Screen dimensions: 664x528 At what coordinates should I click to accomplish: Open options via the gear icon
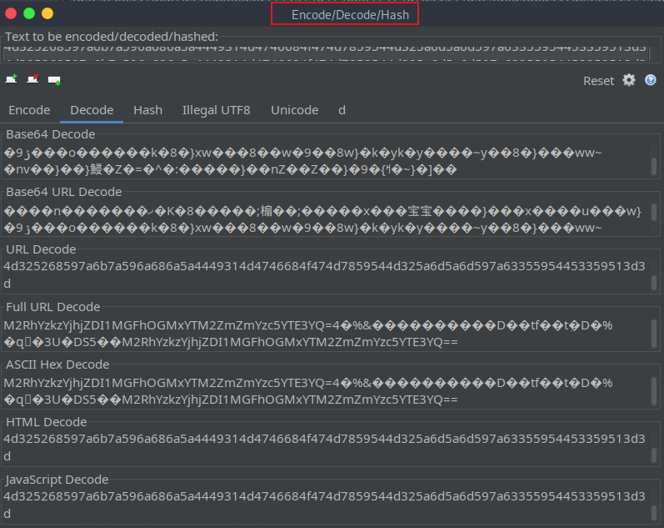point(629,80)
